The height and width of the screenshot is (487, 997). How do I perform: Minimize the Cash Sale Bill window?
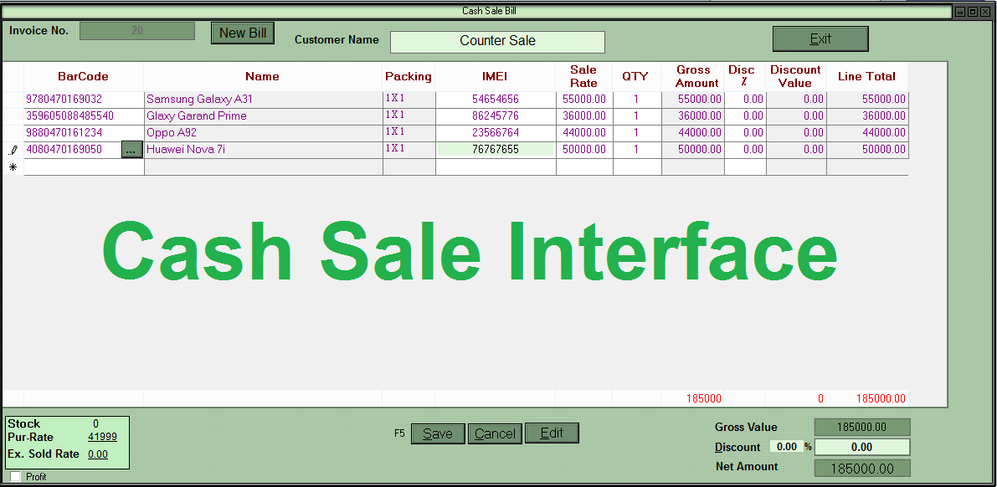click(x=960, y=12)
